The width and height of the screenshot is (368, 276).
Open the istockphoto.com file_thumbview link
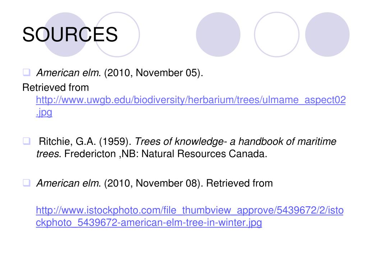[190, 210]
